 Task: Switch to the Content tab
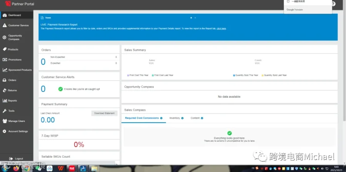point(197,118)
